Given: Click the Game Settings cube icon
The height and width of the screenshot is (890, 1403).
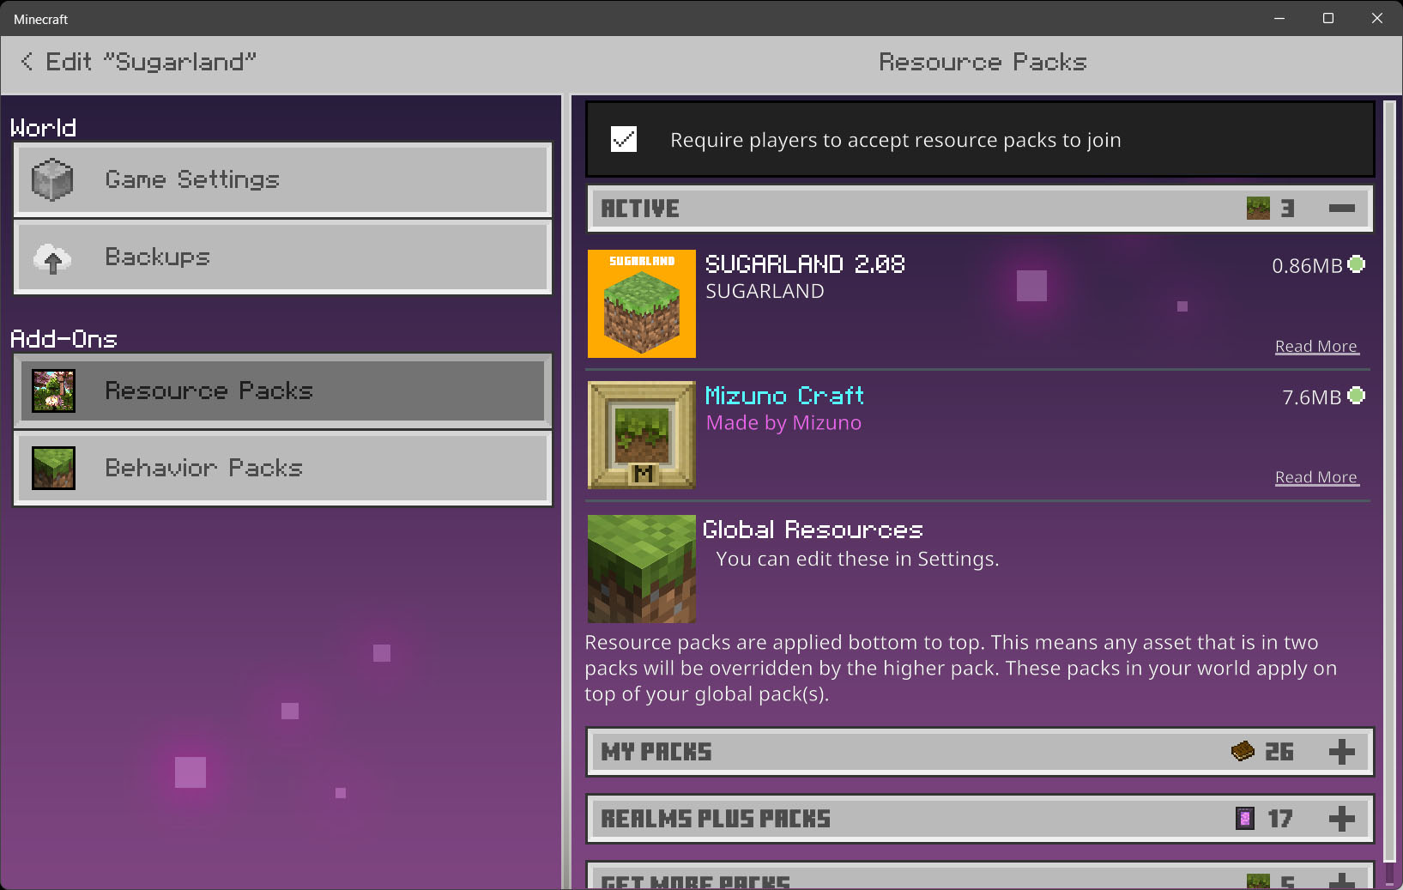Looking at the screenshot, I should coord(52,179).
